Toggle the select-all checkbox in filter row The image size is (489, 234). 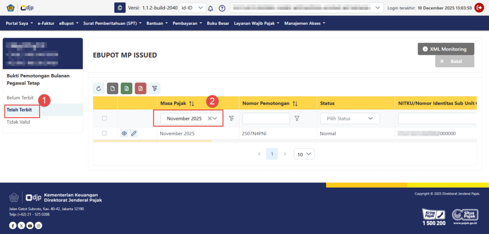pyautogui.click(x=105, y=118)
